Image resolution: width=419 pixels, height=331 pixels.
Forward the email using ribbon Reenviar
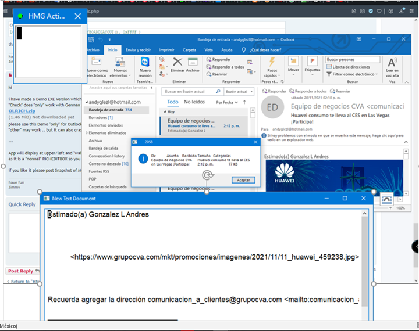217,74
